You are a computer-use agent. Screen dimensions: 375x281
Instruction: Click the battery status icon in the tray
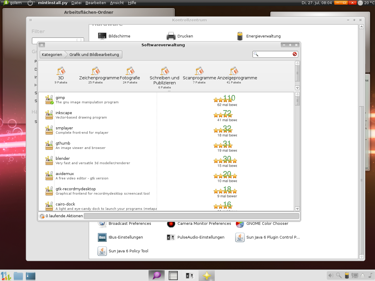pyautogui.click(x=347, y=275)
